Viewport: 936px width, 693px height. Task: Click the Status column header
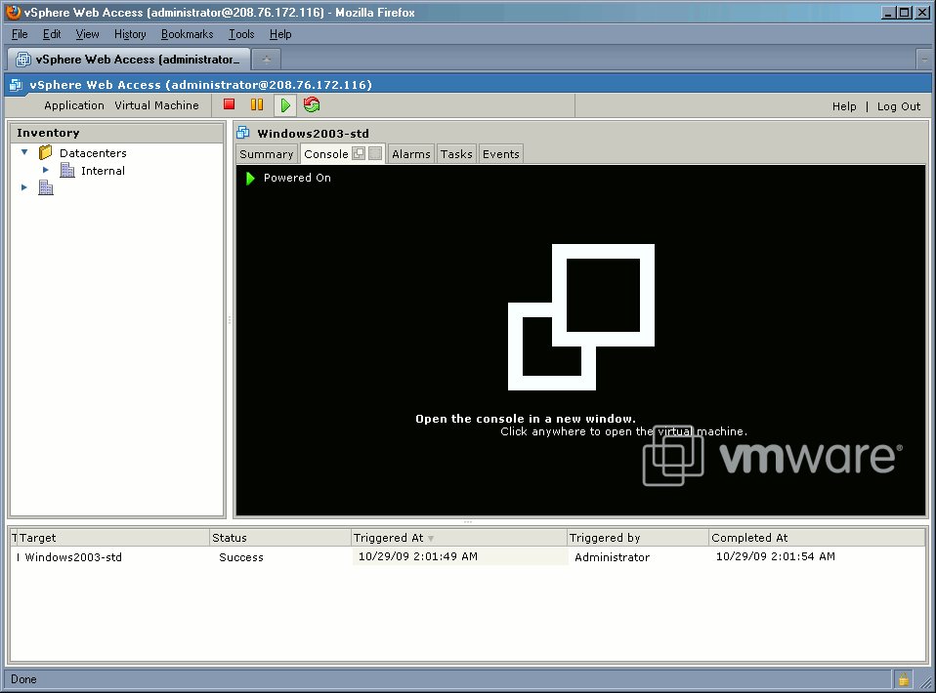click(280, 538)
